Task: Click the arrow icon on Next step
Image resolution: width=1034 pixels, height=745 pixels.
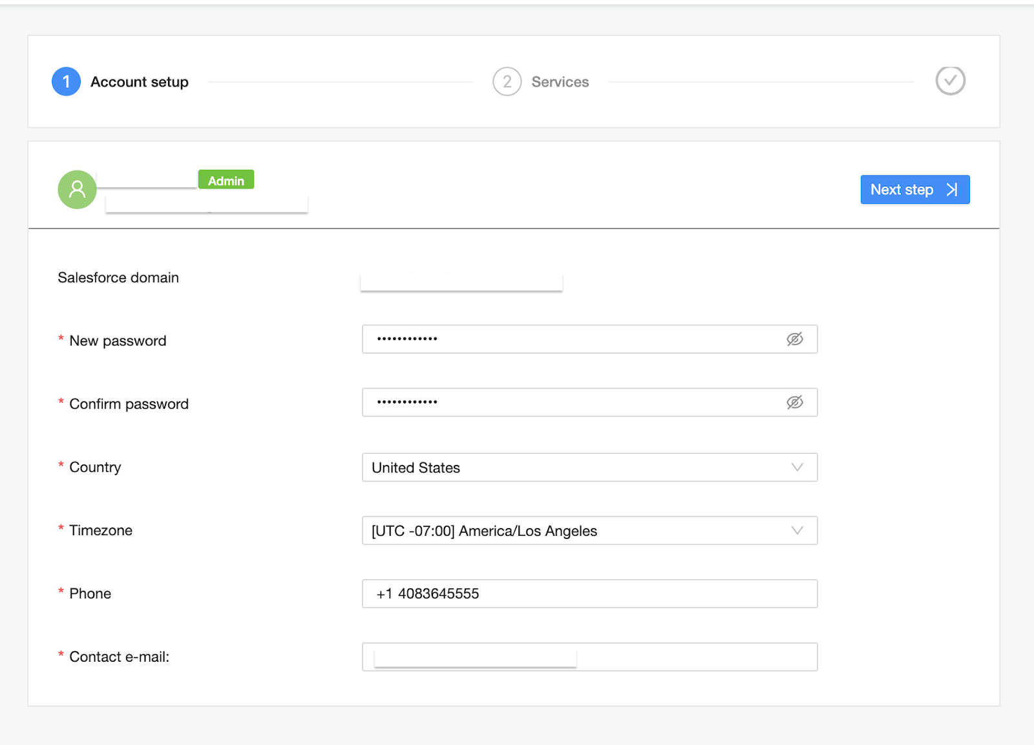Action: pos(952,190)
